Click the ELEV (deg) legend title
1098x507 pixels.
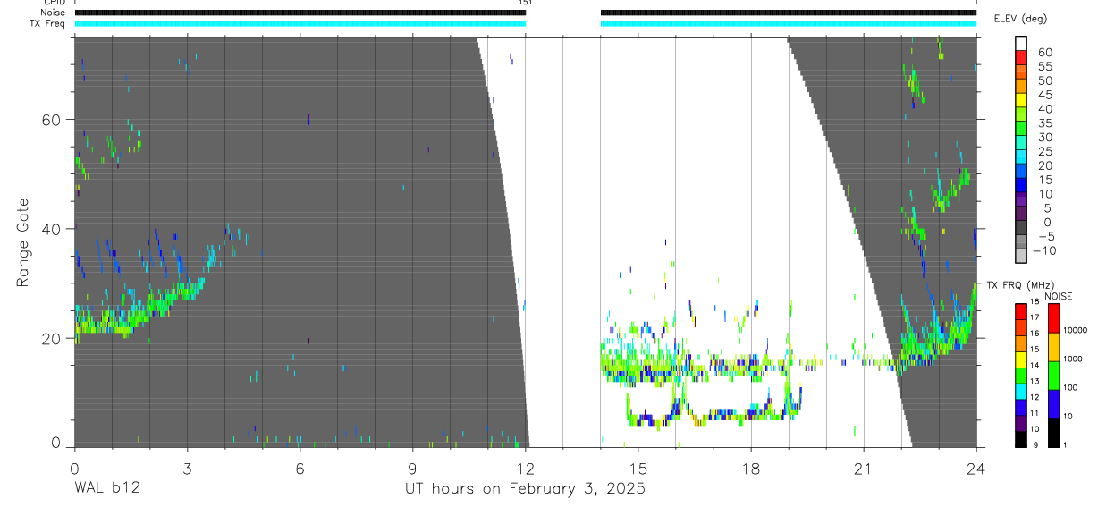point(1019,19)
